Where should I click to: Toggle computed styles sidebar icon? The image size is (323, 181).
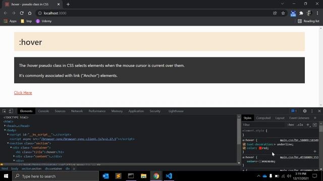(315, 125)
